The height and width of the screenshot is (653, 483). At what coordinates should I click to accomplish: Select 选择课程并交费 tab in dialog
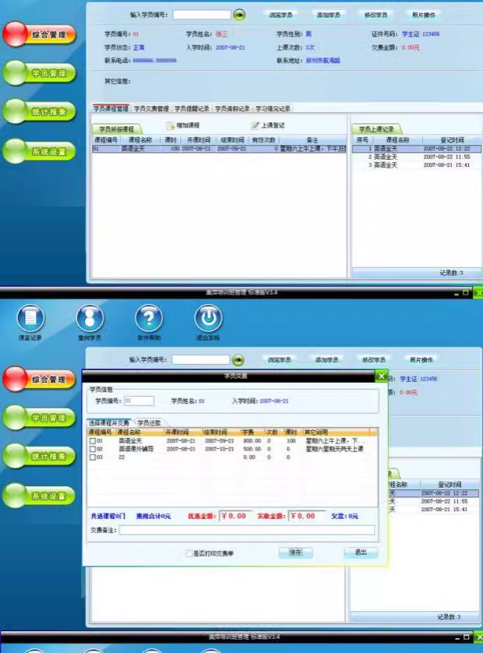[x=109, y=422]
